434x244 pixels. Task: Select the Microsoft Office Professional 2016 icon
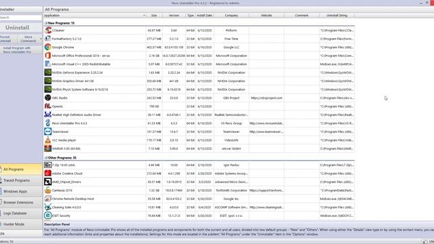48,56
